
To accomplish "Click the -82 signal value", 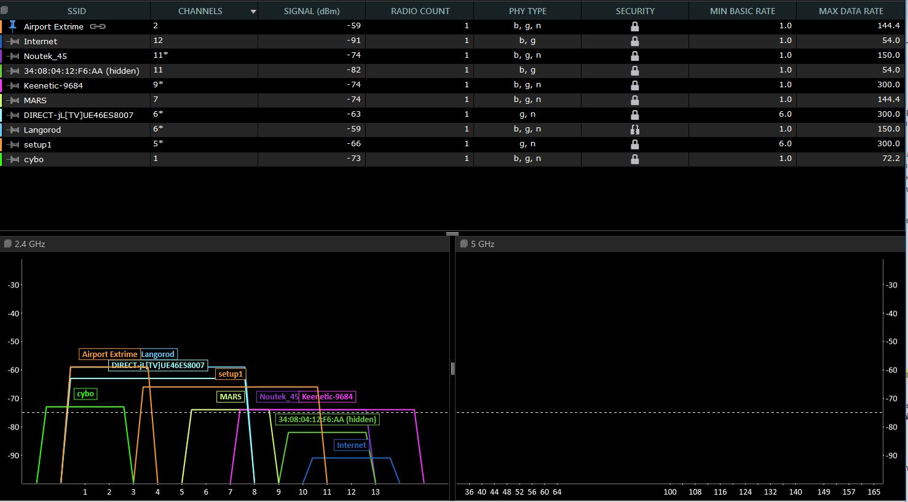I will (353, 70).
